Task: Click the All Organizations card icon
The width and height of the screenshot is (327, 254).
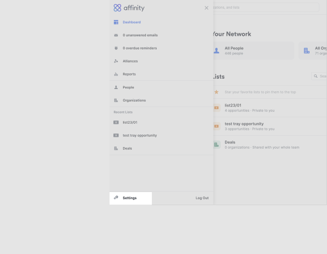Action: click(307, 50)
